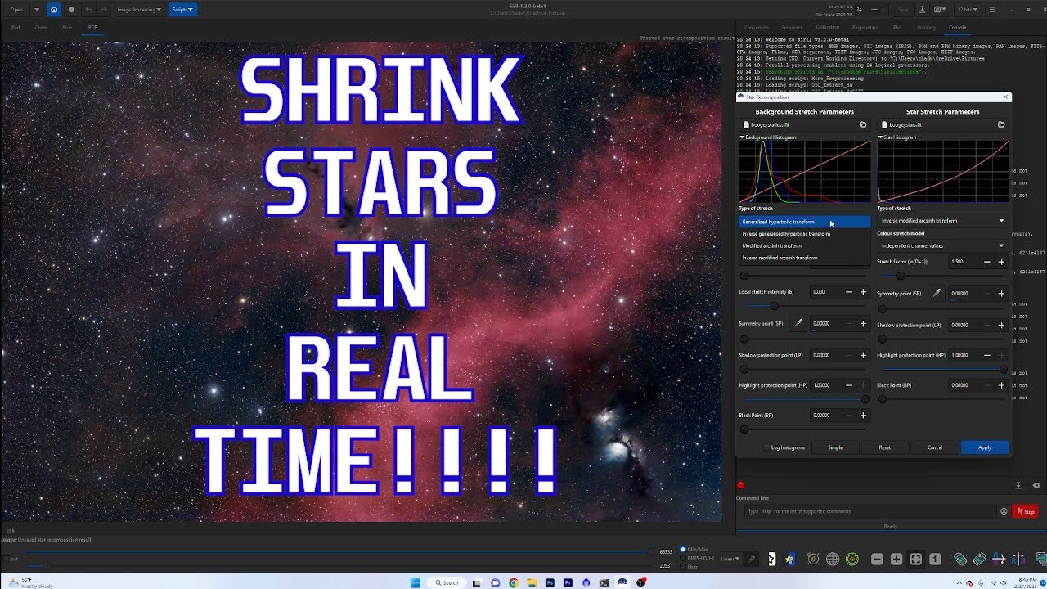
Task: Enable the Log histograms checkbox
Action: 766,447
